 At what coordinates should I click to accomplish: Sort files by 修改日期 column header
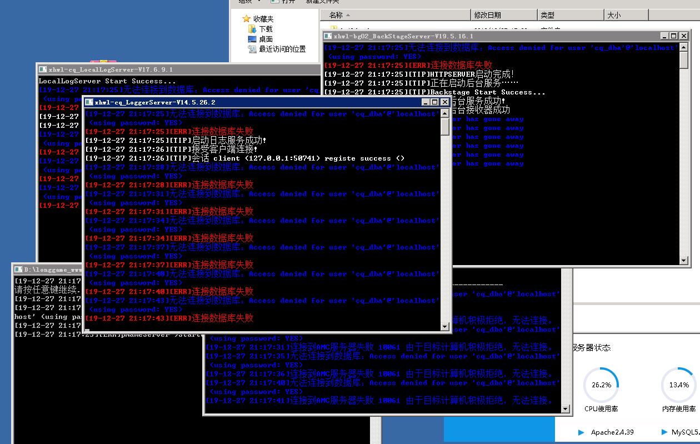tap(487, 15)
